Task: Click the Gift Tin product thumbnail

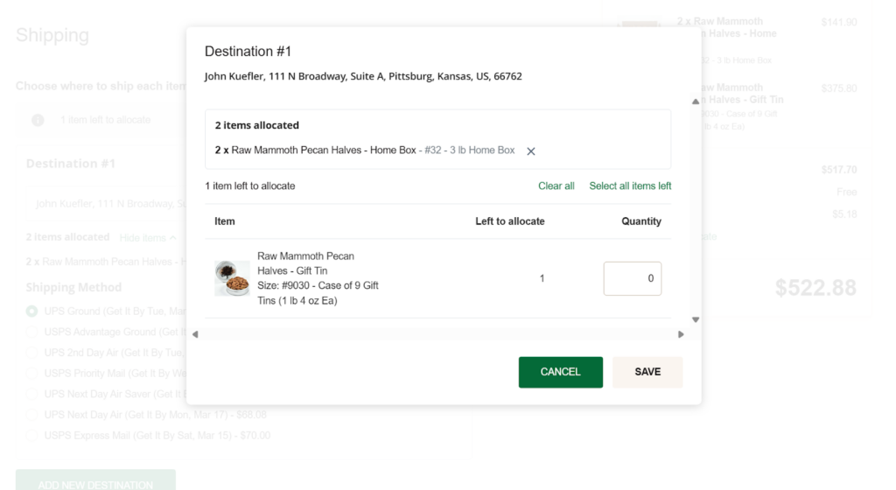Action: coord(232,278)
